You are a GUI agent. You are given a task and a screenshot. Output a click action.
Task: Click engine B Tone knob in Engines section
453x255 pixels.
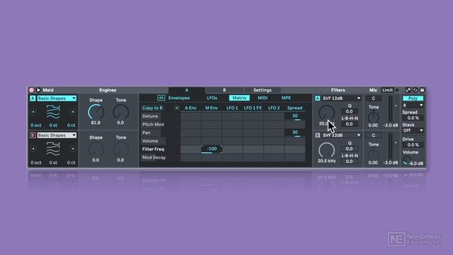click(x=121, y=149)
